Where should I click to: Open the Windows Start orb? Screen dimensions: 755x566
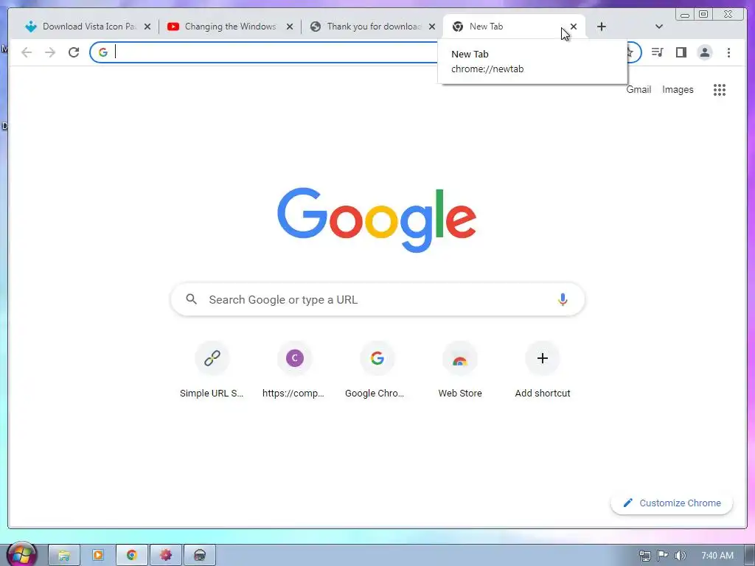pyautogui.click(x=21, y=554)
